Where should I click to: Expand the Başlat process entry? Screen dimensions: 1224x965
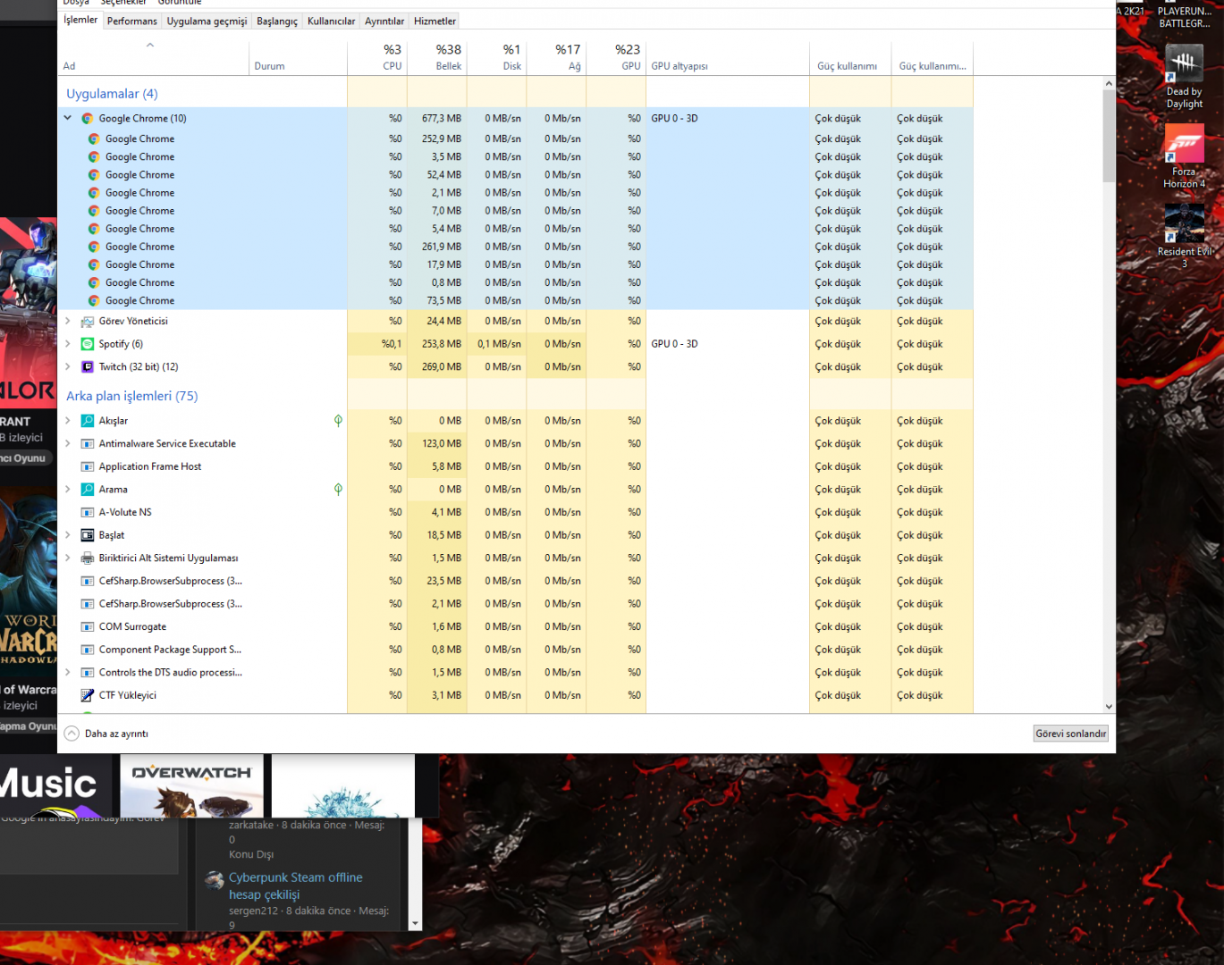pyautogui.click(x=68, y=535)
